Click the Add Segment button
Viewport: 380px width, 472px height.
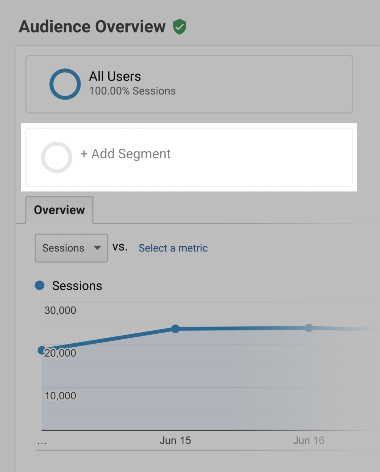point(125,154)
